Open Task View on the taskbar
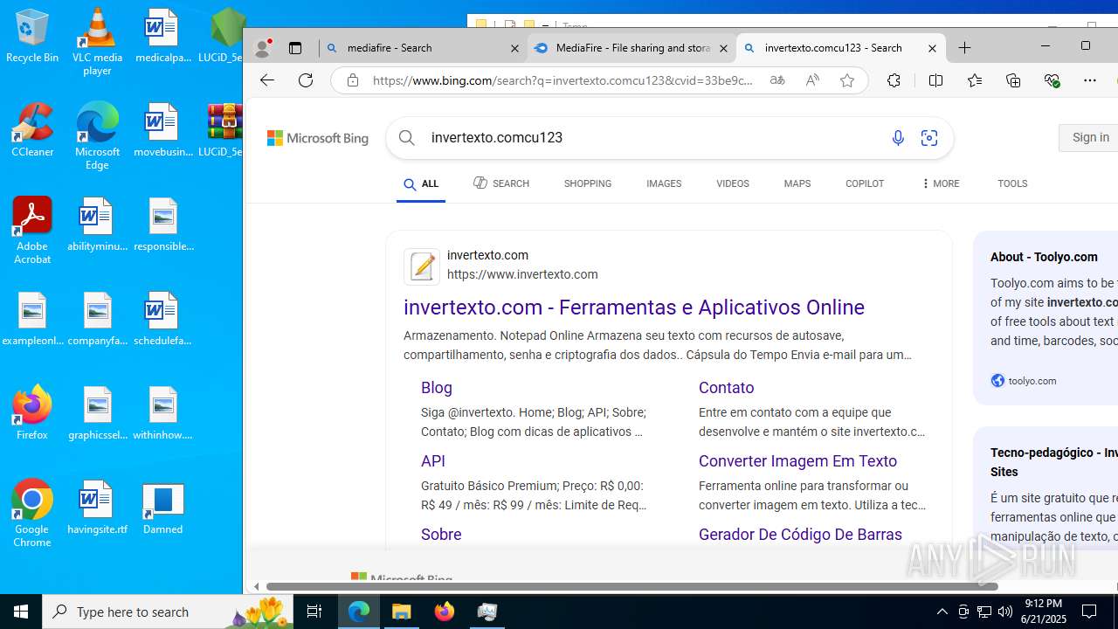Screen dimensions: 1118x629 click(314, 612)
